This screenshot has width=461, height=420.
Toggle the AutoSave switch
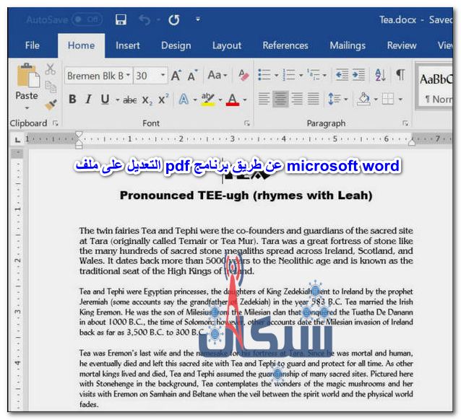[83, 19]
